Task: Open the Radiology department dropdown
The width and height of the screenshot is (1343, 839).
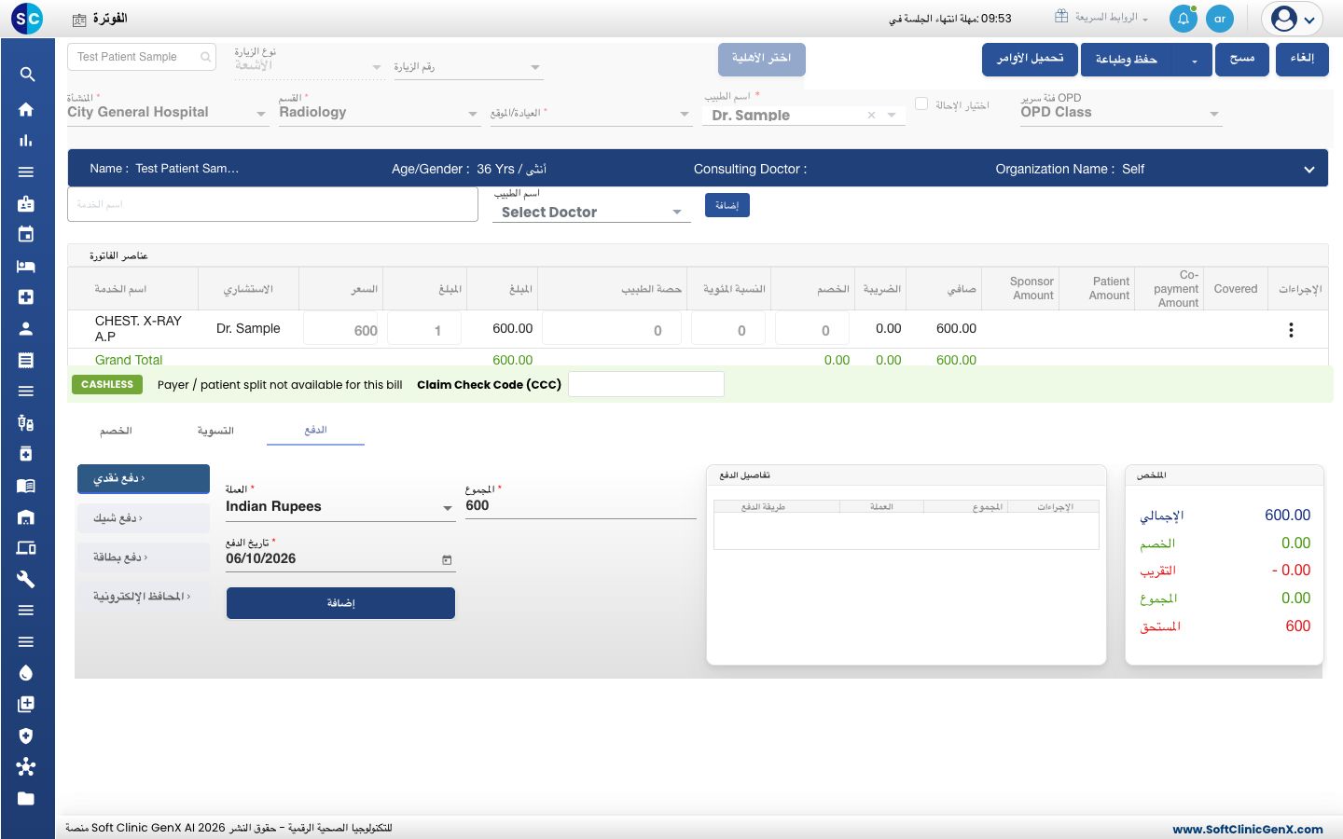Action: coord(380,113)
